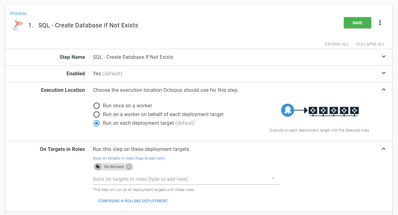Collapse the On Targets in Roles section
Image resolution: width=398 pixels, height=215 pixels.
coord(383,149)
